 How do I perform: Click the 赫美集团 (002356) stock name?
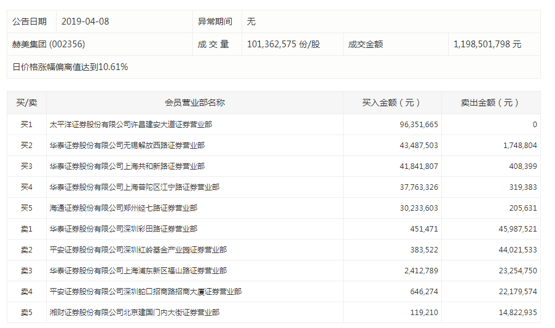point(49,44)
